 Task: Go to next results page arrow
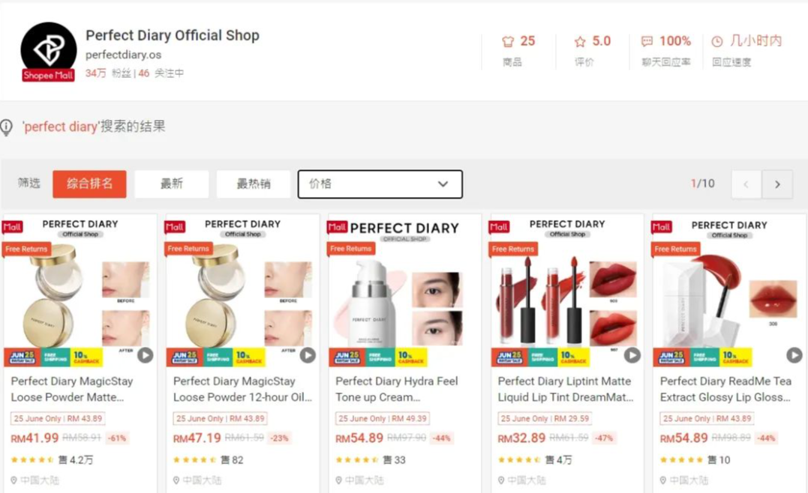(777, 184)
